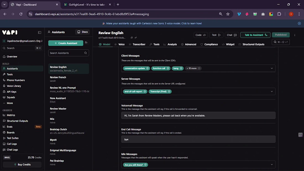Click Talk to Assistant button
Image resolution: width=304 pixels, height=171 pixels.
255,35
